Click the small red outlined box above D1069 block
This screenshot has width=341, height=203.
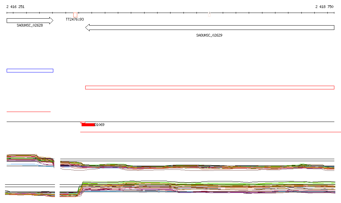coord(83,122)
